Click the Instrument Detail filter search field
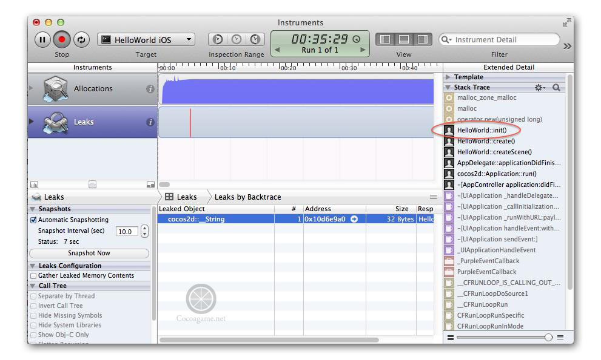The width and height of the screenshot is (601, 360). [503, 40]
